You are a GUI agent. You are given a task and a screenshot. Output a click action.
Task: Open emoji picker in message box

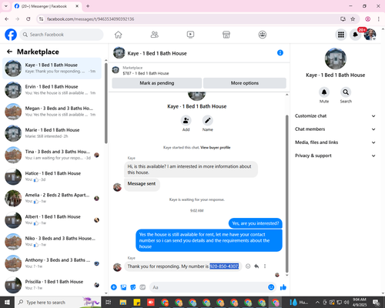271,287
